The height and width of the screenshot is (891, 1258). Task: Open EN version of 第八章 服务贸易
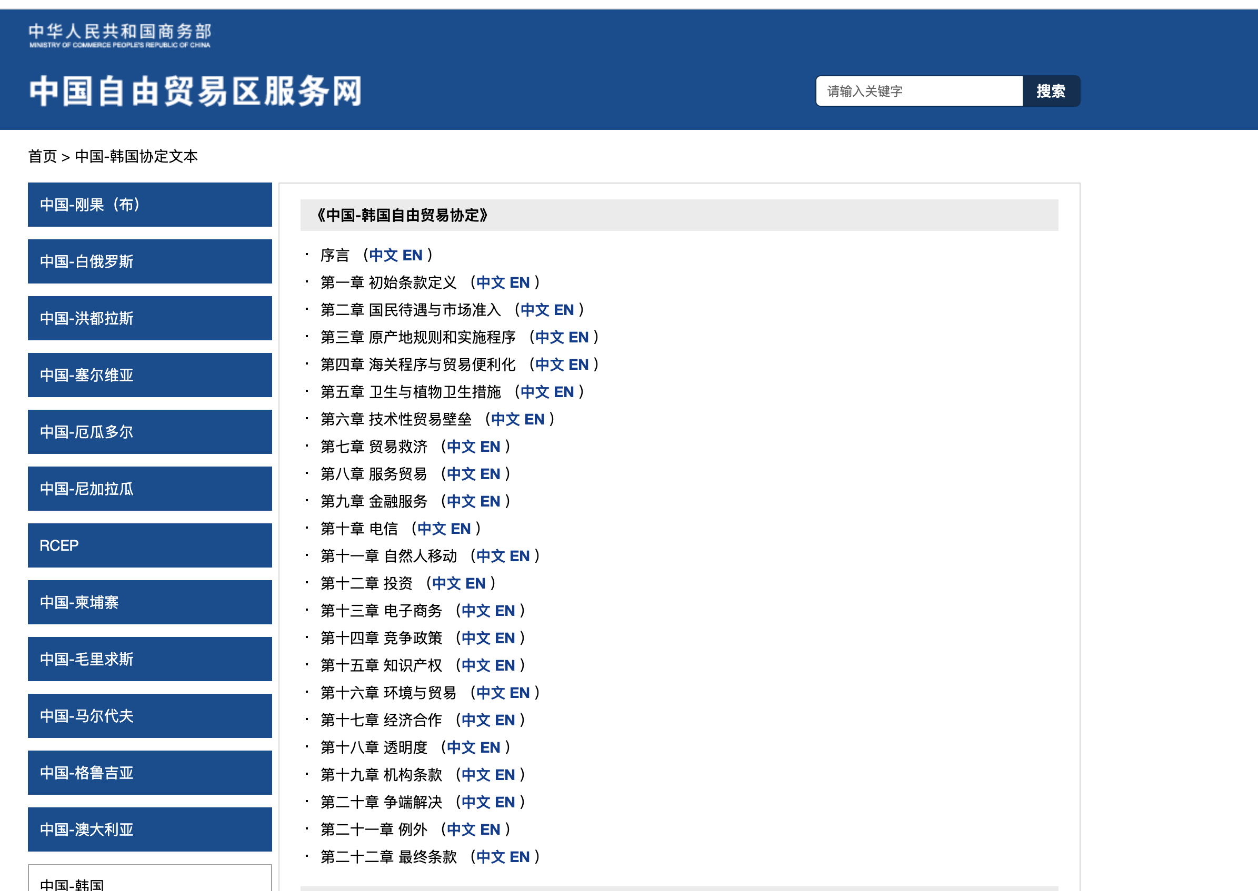[491, 474]
